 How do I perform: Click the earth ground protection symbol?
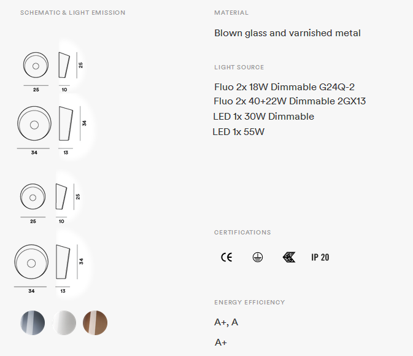click(257, 257)
